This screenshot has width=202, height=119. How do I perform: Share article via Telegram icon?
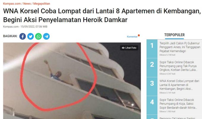(46, 36)
